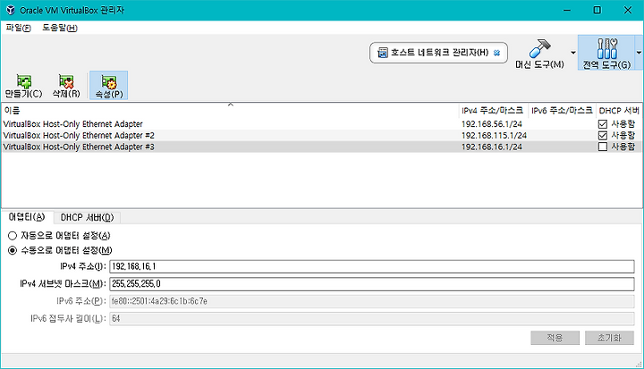Switch to the Adapter (어댑터) tab

pos(27,217)
